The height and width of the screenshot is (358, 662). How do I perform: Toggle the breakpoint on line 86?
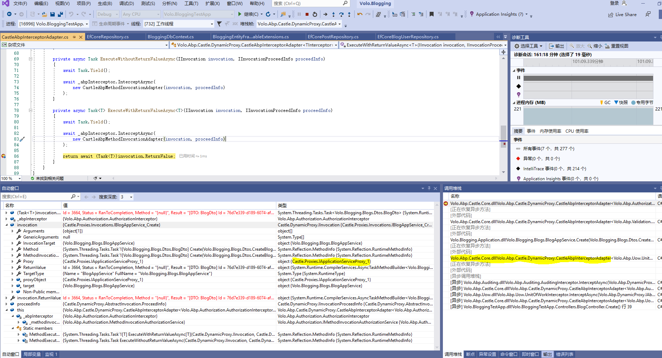[x=4, y=156]
